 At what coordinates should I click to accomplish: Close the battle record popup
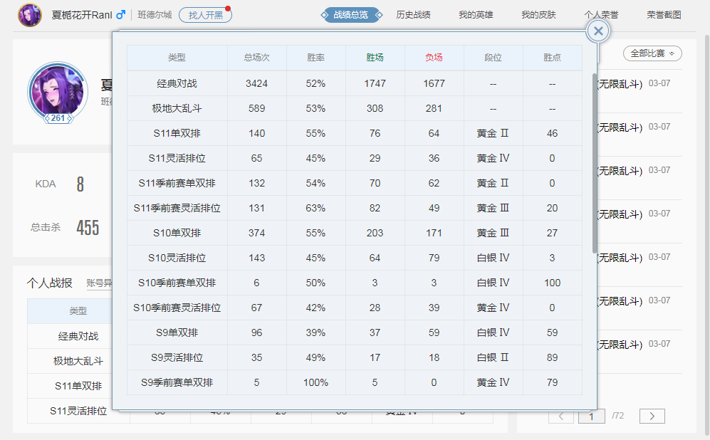(597, 31)
